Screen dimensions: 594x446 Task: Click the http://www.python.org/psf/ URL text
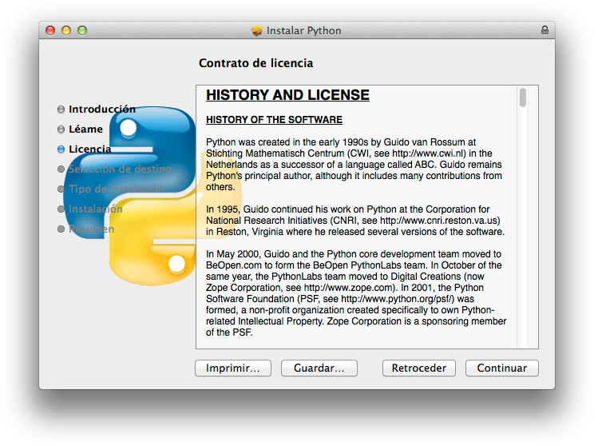(x=397, y=299)
